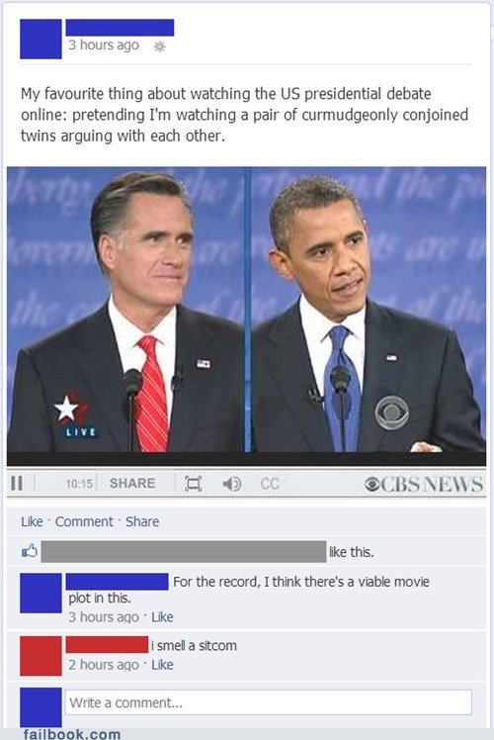This screenshot has width=494, height=740.
Task: Click the SHARE button in video player
Action: coord(132,483)
